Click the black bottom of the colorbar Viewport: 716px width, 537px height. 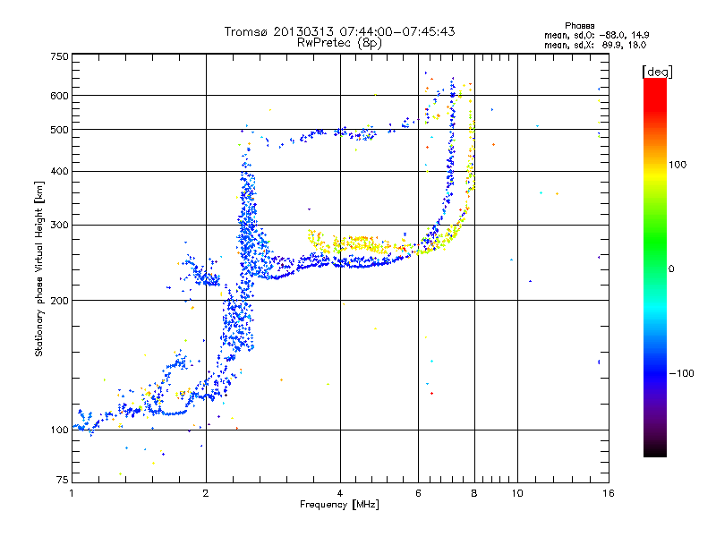pos(655,450)
